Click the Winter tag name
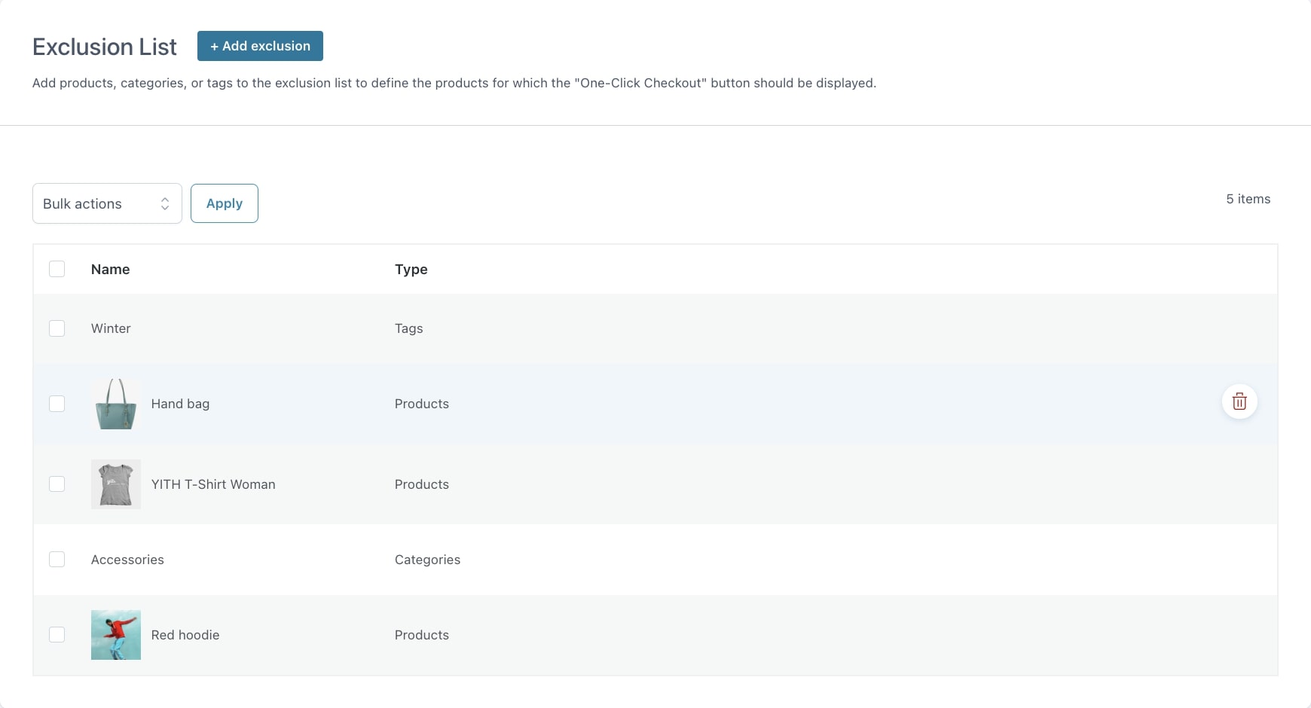Image resolution: width=1311 pixels, height=708 pixels. tap(111, 328)
